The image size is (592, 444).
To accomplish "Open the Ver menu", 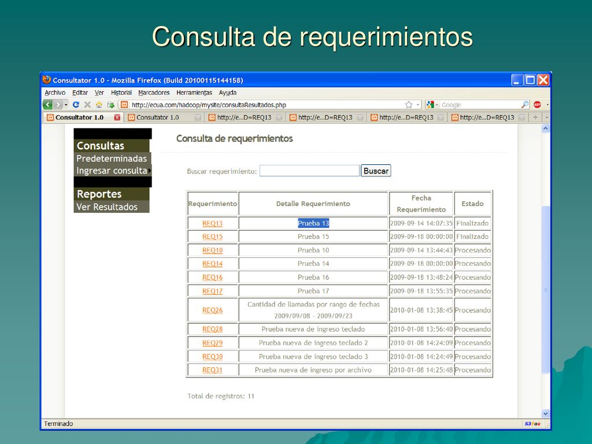I will (99, 92).
